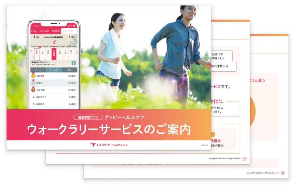The image size is (294, 185).
Task: Click the グッピーヘルスケア text
Action: [124, 117]
